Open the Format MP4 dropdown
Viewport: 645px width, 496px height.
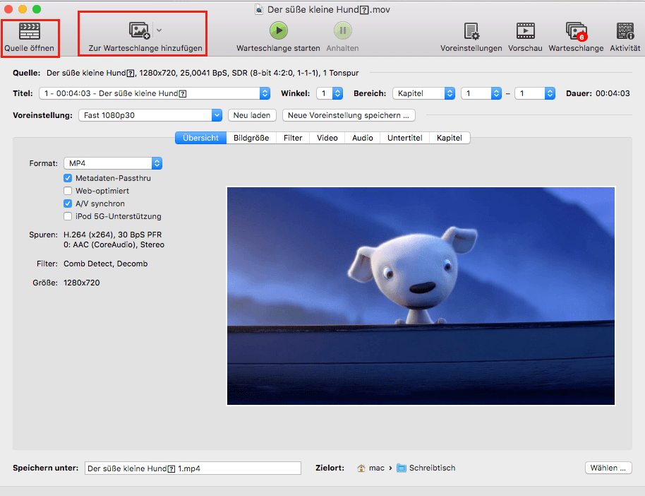coord(113,163)
